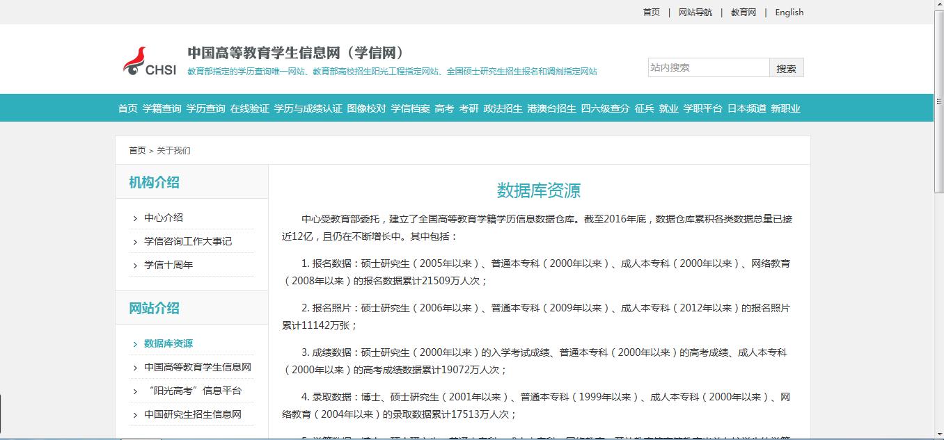Image resolution: width=944 pixels, height=440 pixels.
Task: Open 中国高等教育学生信息网 sidebar link
Action: [x=198, y=367]
